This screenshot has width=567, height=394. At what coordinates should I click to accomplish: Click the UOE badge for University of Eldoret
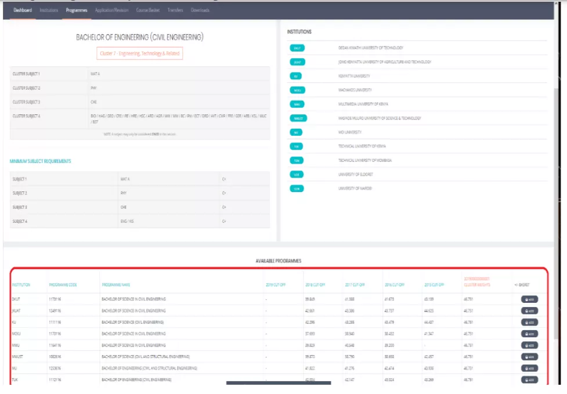coord(297,175)
